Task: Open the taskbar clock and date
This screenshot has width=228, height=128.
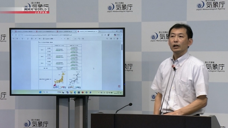Action: click(117, 93)
